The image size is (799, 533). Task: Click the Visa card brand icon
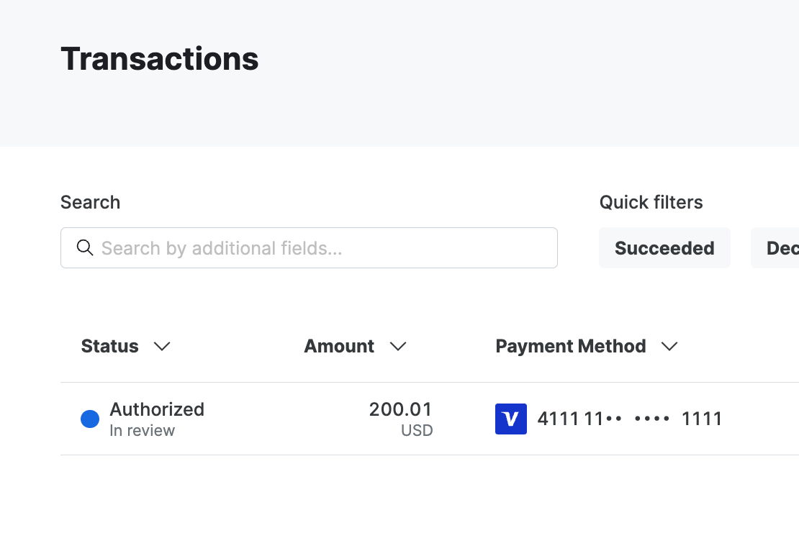pyautogui.click(x=510, y=419)
